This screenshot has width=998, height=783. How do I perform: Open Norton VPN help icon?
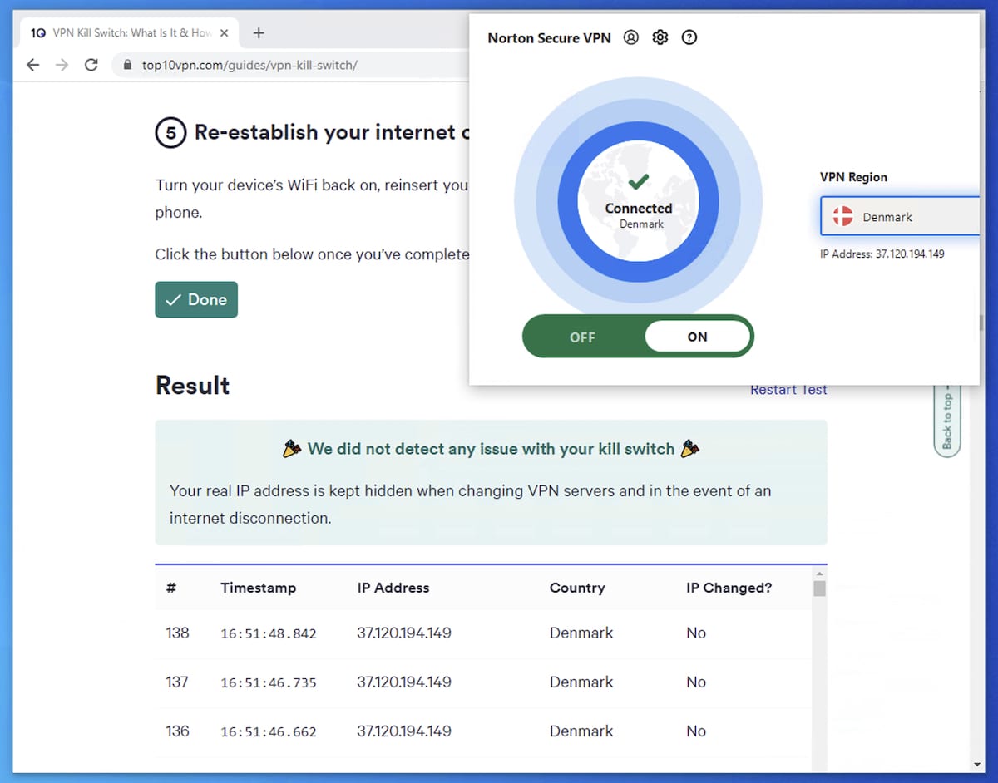(689, 37)
